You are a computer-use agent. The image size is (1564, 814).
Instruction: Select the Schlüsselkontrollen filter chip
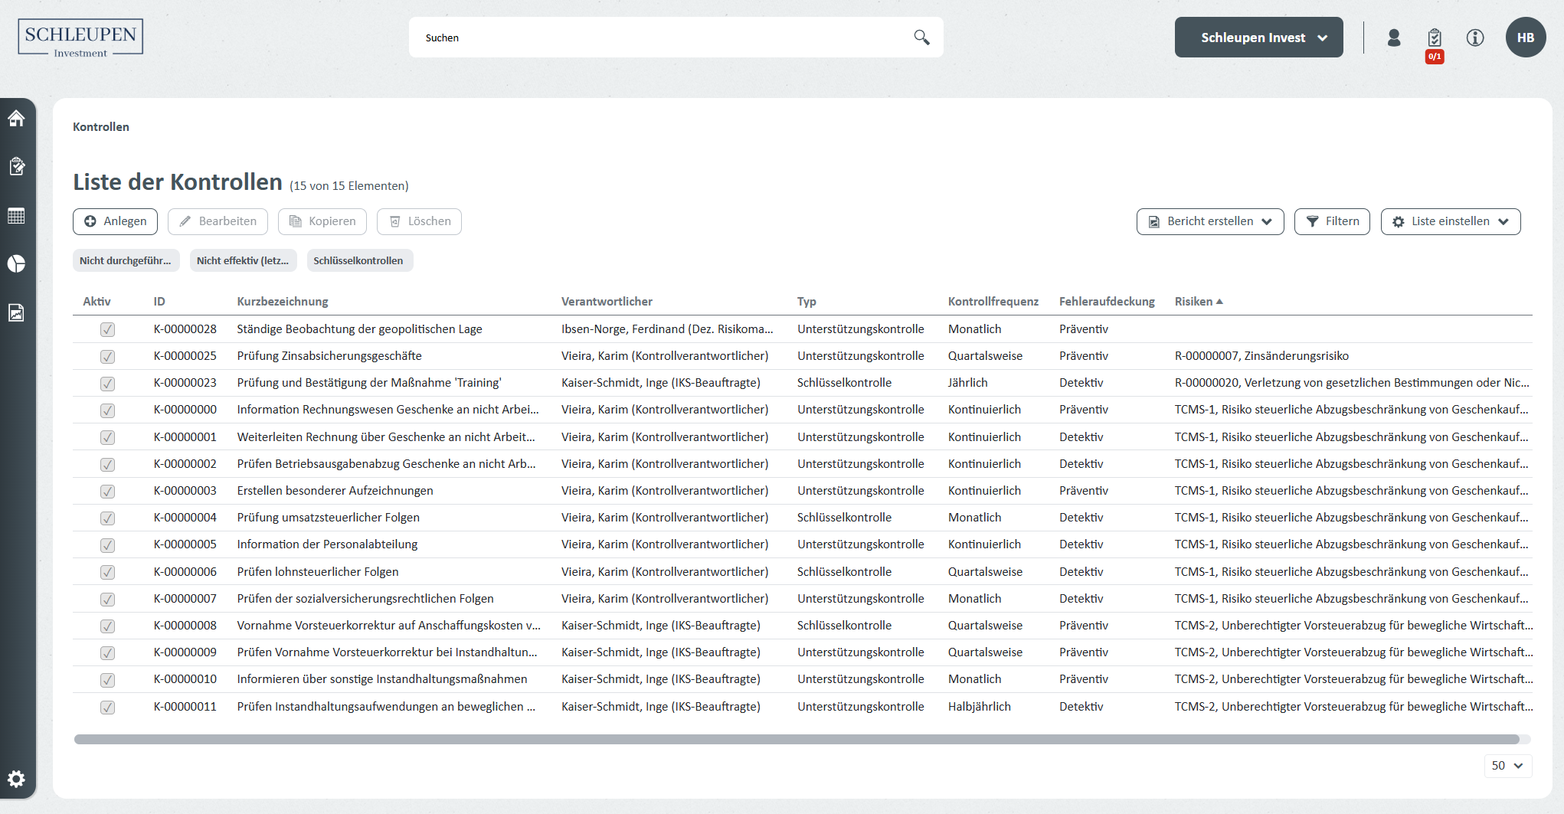coord(358,260)
